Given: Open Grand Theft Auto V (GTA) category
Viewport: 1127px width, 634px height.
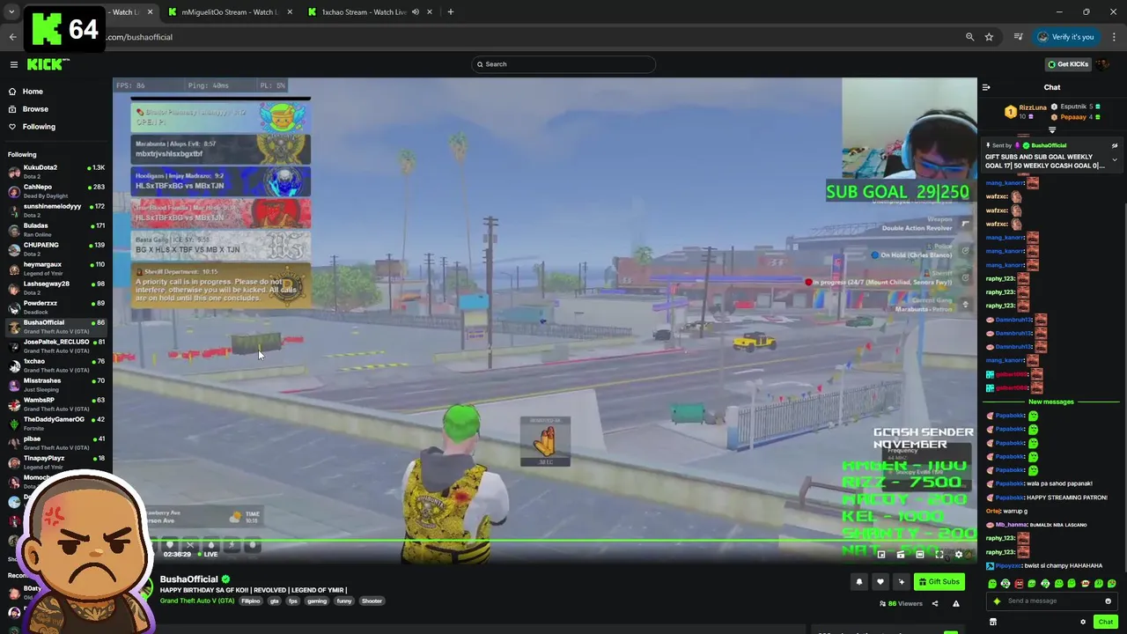Looking at the screenshot, I should click(197, 601).
